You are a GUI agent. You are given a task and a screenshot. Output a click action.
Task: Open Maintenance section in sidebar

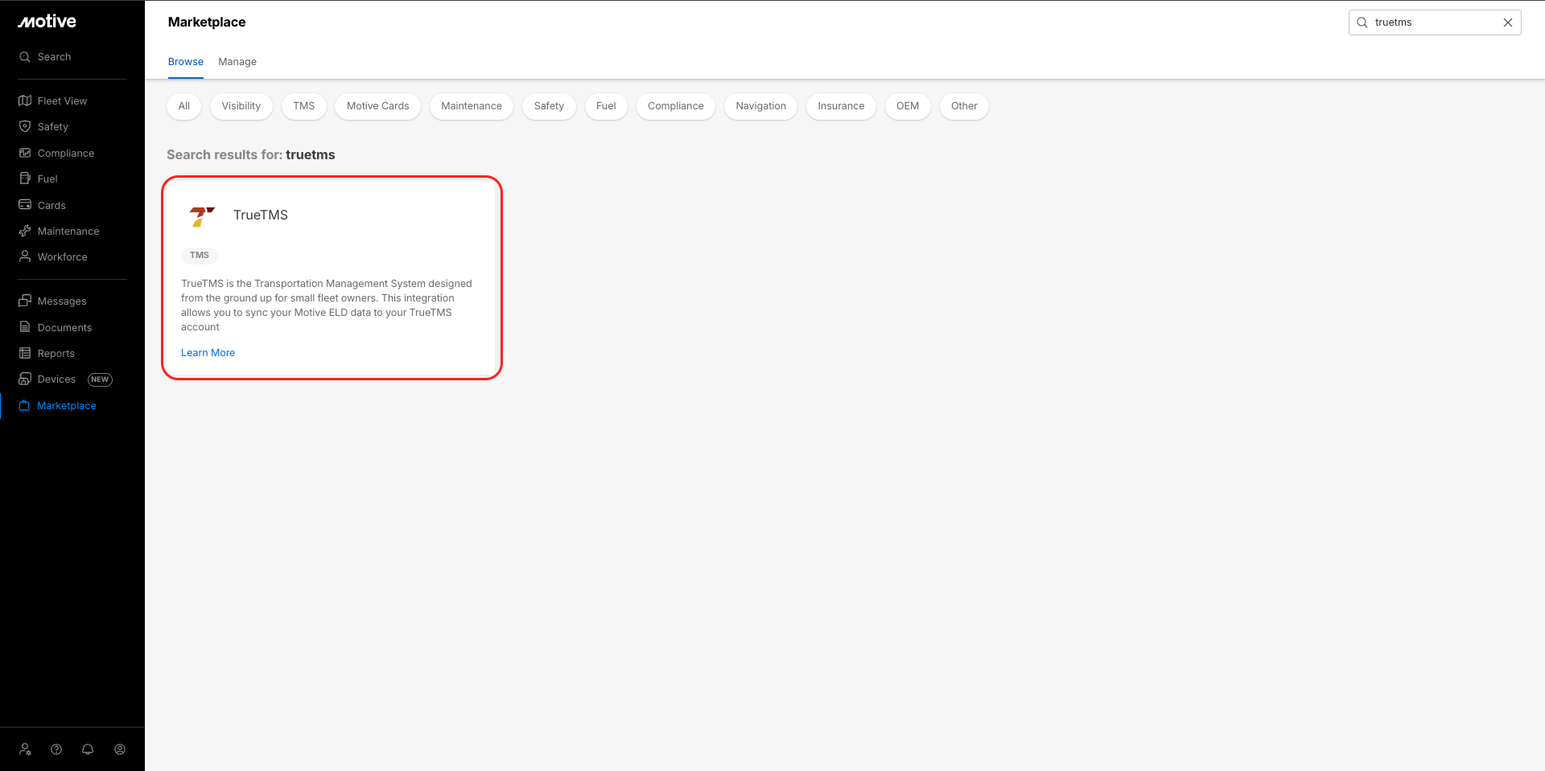68,232
